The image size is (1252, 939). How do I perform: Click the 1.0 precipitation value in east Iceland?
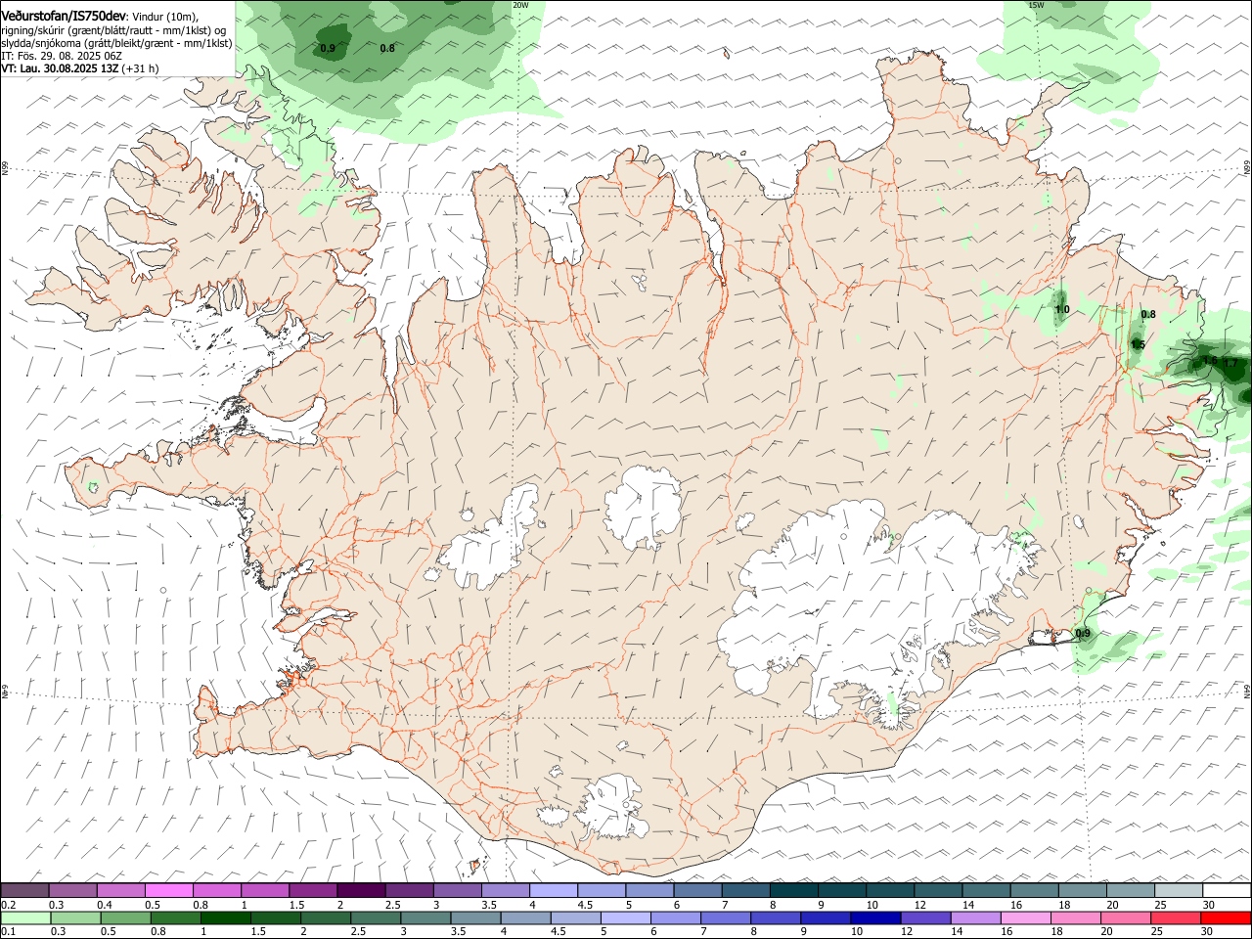click(x=1062, y=310)
